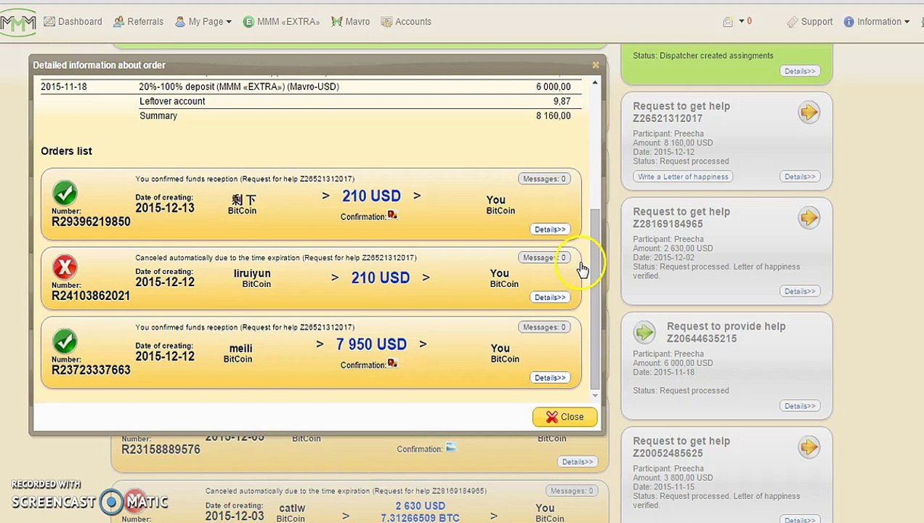View confirmation attachment icon of 210 USD order

pos(392,215)
